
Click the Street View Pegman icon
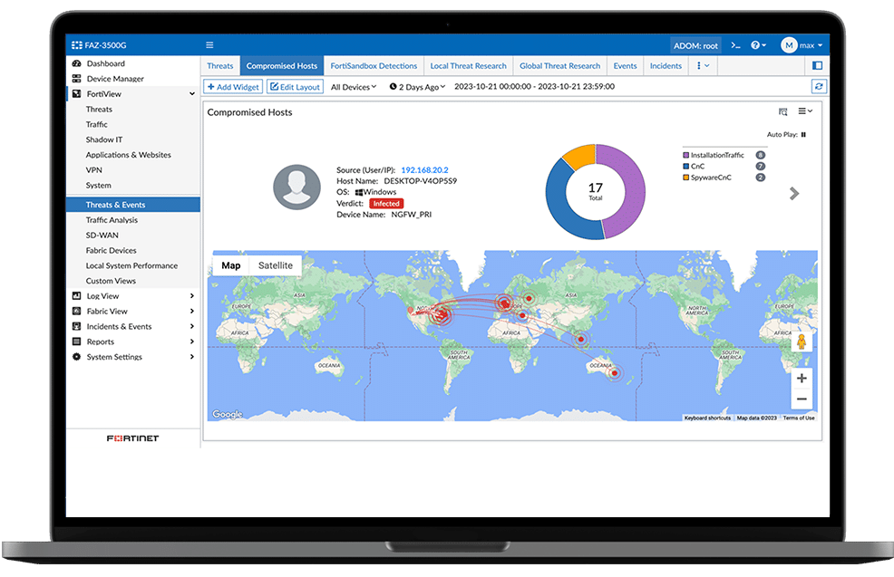[x=802, y=341]
